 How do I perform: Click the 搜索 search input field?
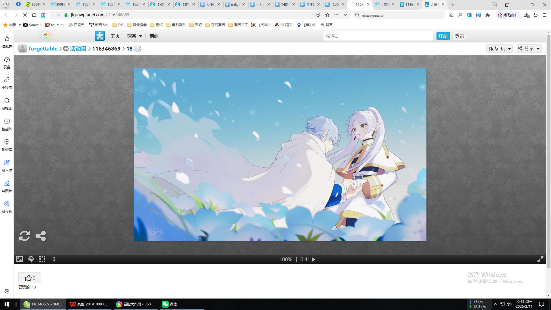[378, 36]
